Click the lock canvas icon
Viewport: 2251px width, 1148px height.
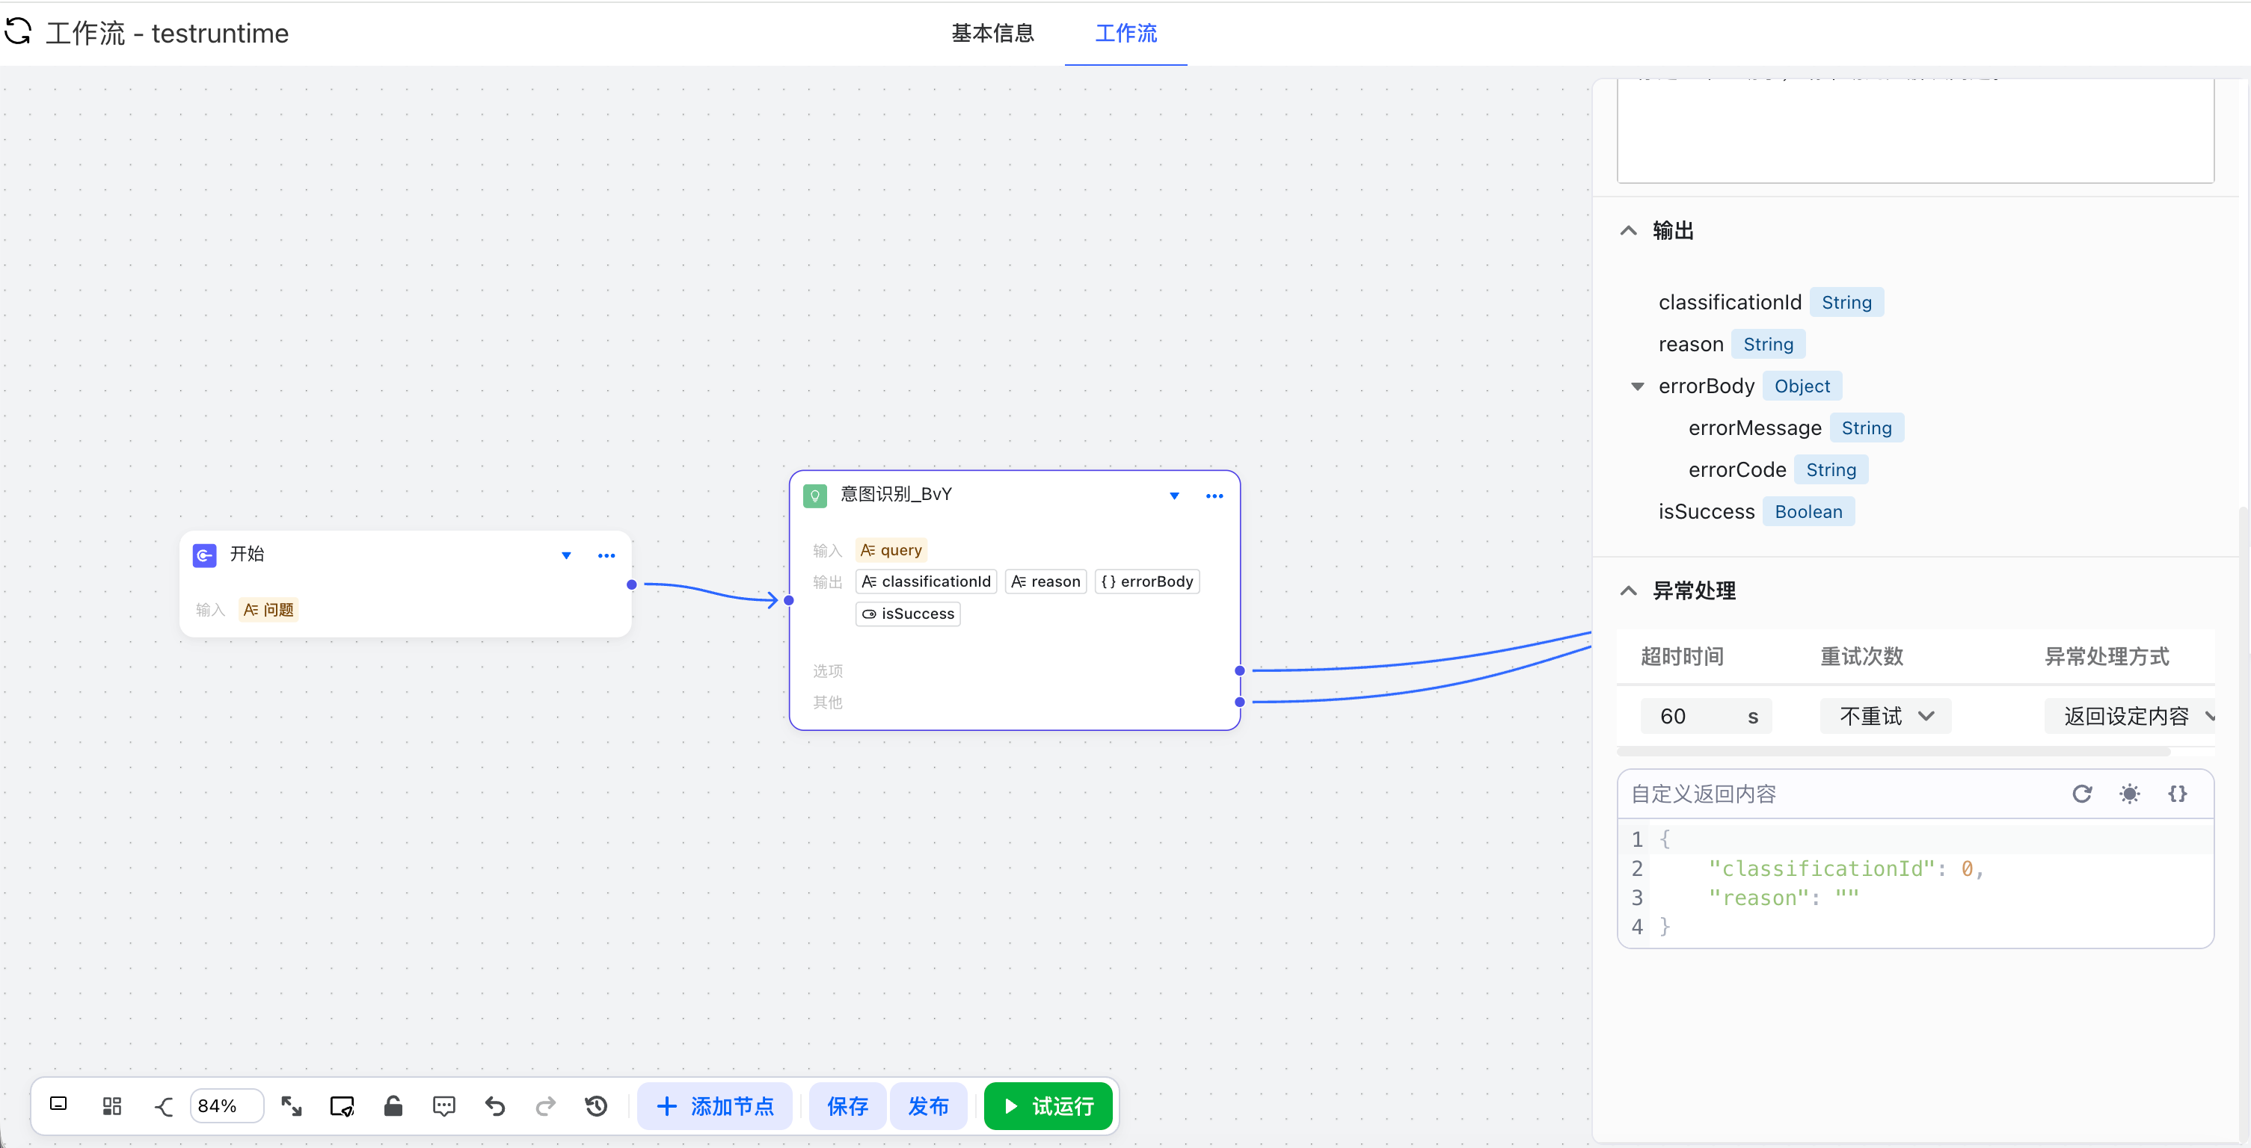393,1106
